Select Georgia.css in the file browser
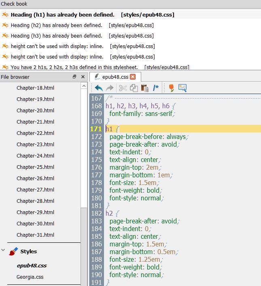The width and height of the screenshot is (261, 286). tap(30, 277)
